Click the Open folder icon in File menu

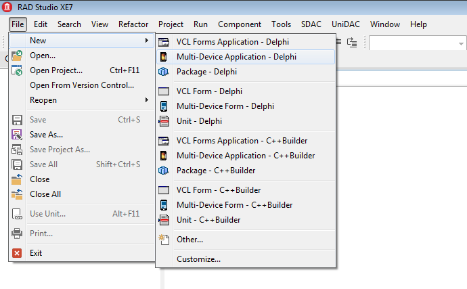coord(17,55)
